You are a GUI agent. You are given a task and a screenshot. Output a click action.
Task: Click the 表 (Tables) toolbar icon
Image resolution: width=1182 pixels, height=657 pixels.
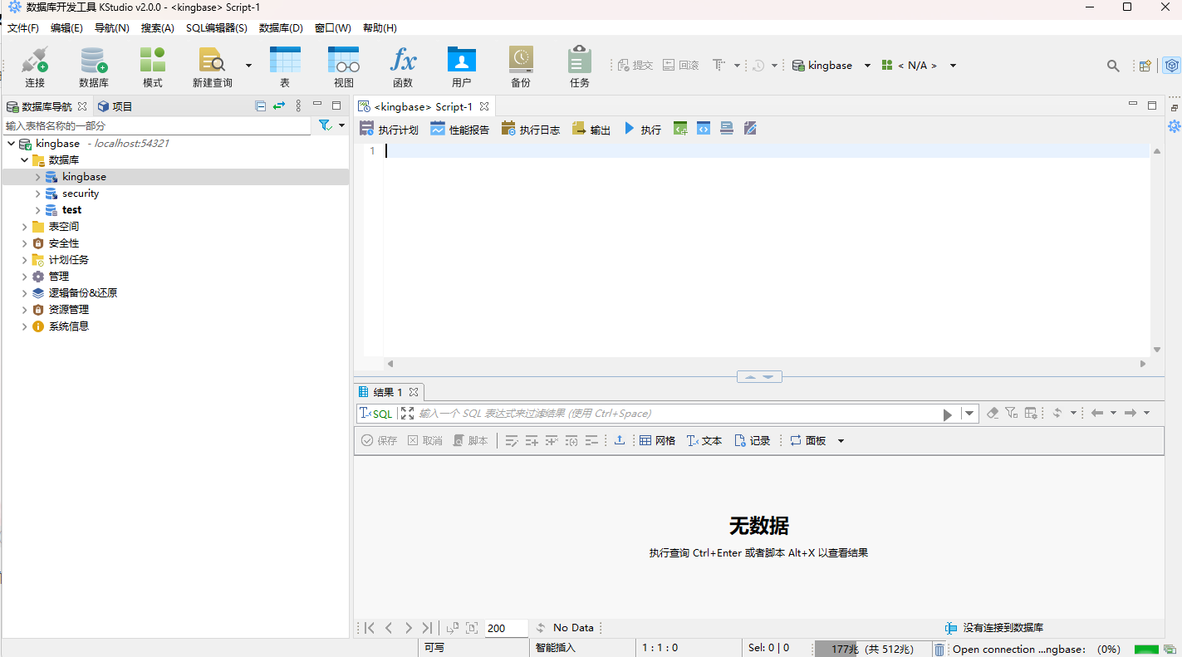(x=285, y=66)
